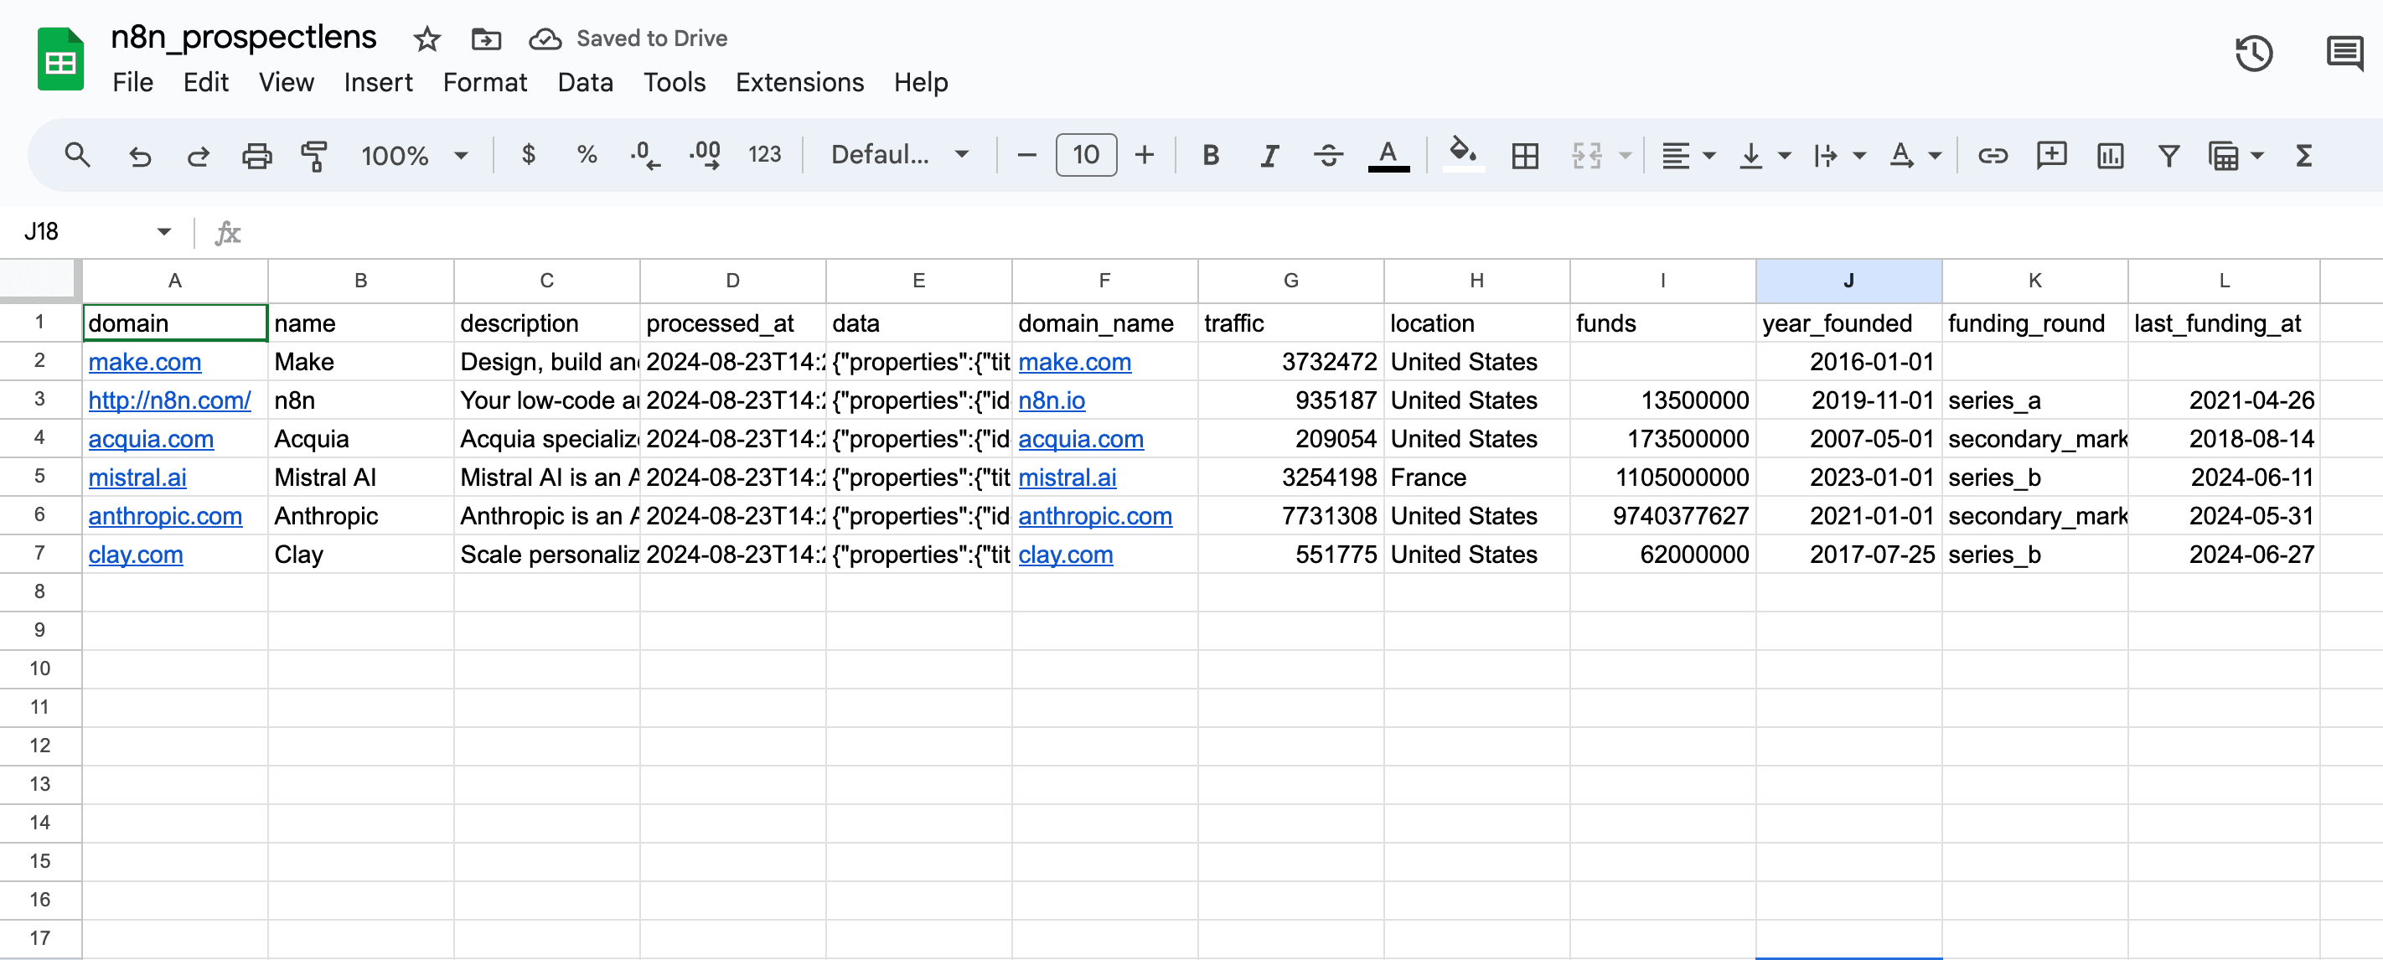
Task: Open the text color picker
Action: (1388, 155)
